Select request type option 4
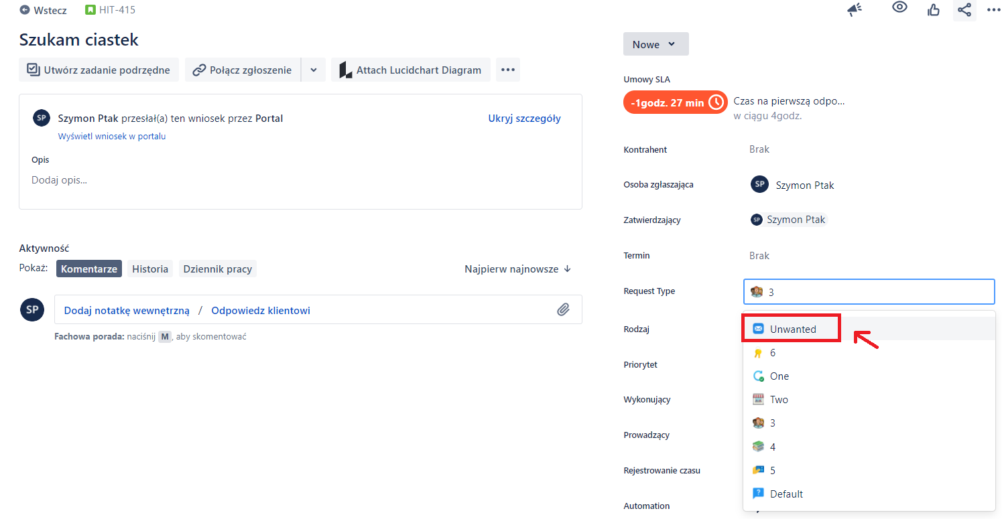Viewport: 1002px width, 519px height. click(869, 447)
